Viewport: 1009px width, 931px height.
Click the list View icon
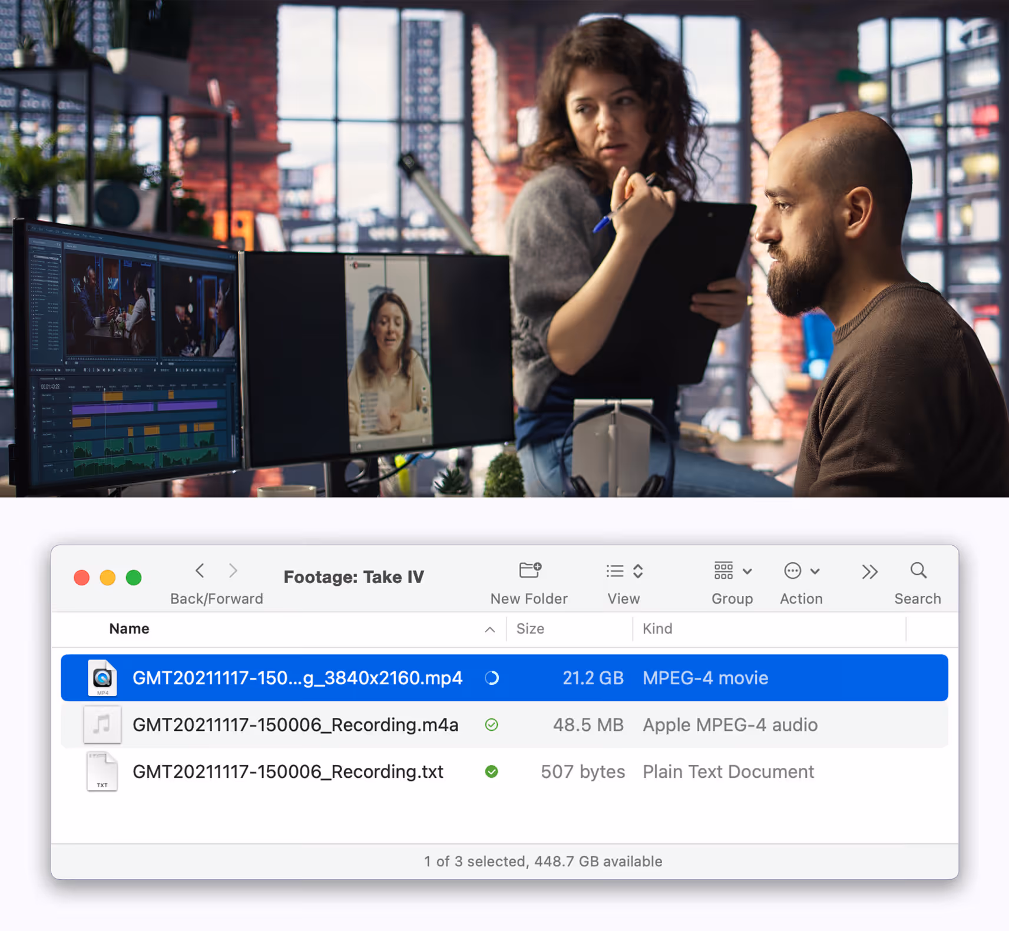[614, 570]
